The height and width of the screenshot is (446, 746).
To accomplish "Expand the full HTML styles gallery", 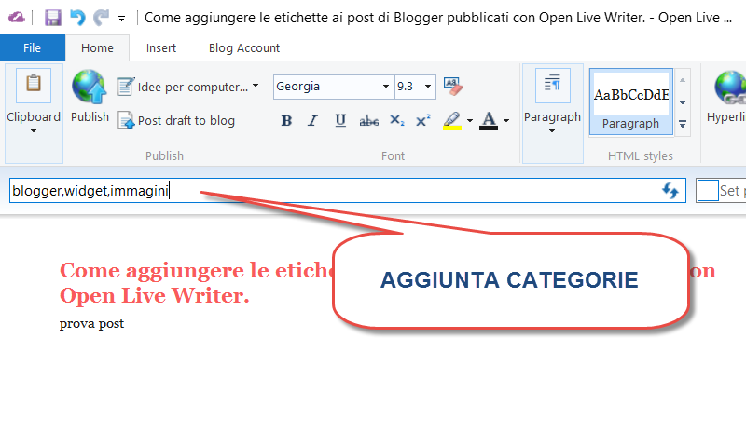I will pyautogui.click(x=683, y=125).
